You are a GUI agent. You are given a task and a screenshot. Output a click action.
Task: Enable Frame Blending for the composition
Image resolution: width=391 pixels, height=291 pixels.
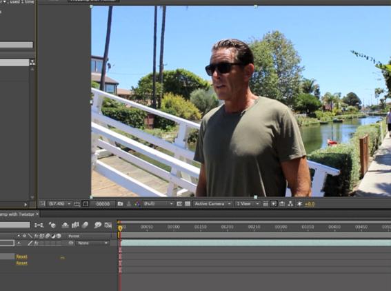coord(75,225)
